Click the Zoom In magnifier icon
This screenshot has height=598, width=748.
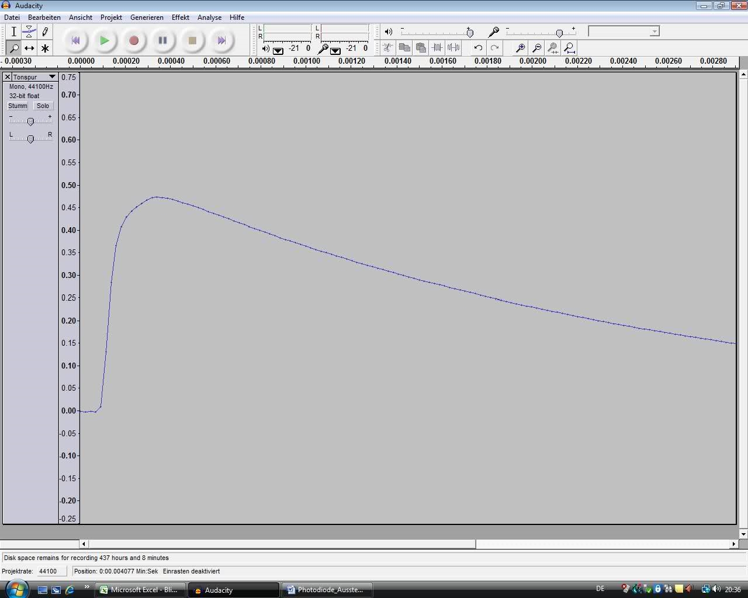point(520,48)
